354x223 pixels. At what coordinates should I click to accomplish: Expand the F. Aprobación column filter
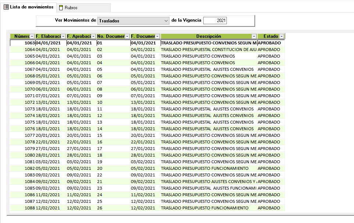pyautogui.click(x=93, y=37)
